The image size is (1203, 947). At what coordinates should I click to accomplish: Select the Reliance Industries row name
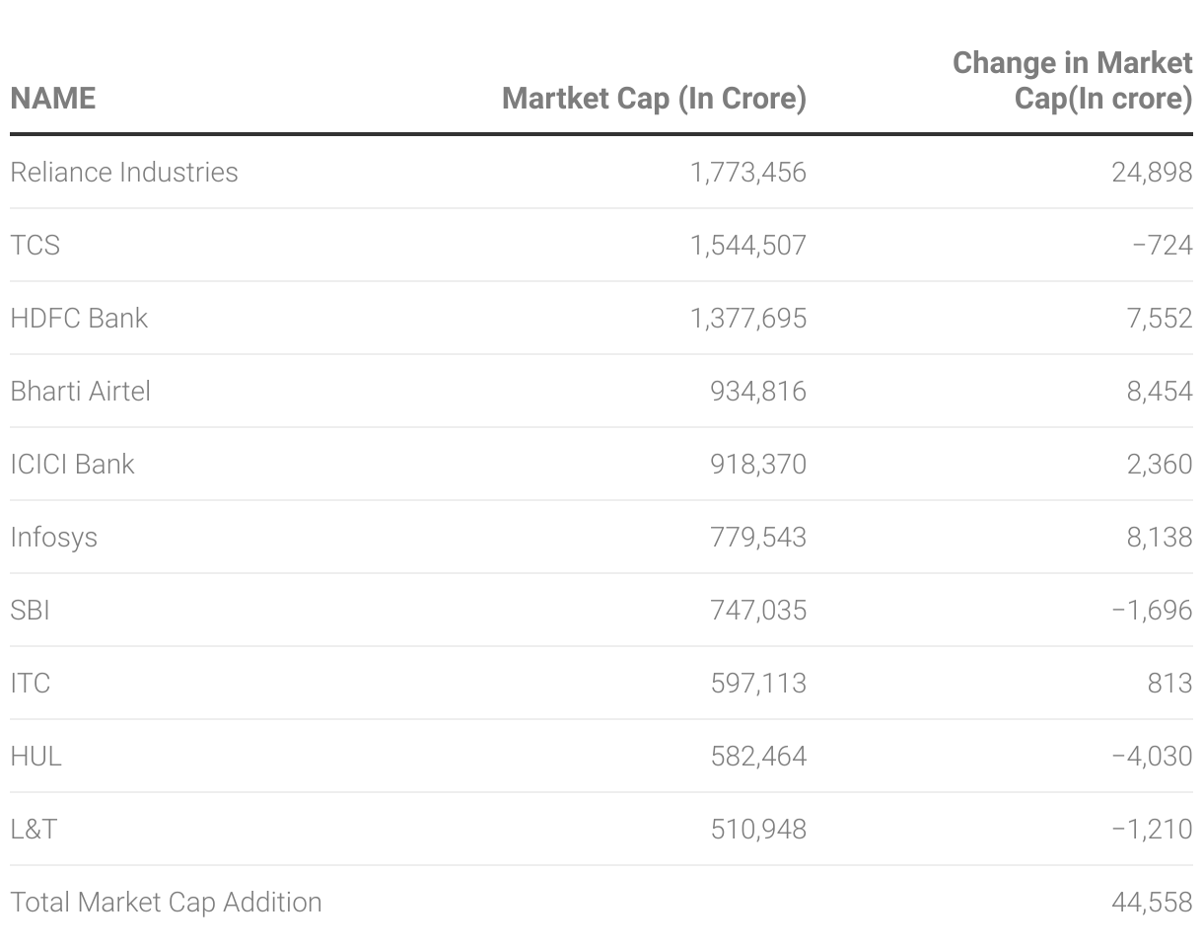(x=124, y=173)
